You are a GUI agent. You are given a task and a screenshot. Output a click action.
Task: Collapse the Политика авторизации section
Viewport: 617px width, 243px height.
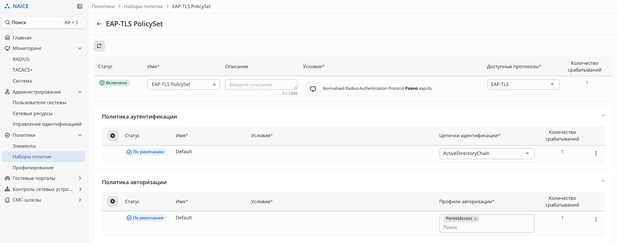click(x=603, y=181)
